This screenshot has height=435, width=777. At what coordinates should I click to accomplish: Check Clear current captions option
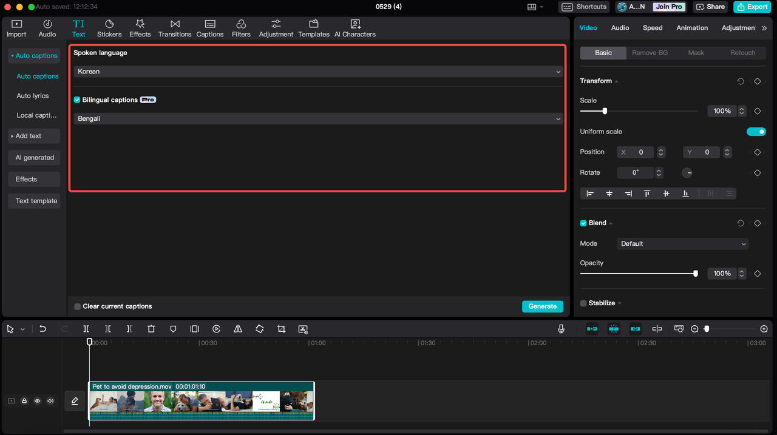78,306
